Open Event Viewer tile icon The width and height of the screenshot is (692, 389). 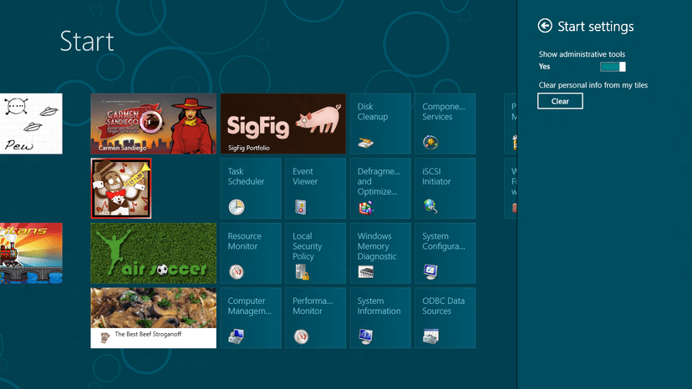301,207
